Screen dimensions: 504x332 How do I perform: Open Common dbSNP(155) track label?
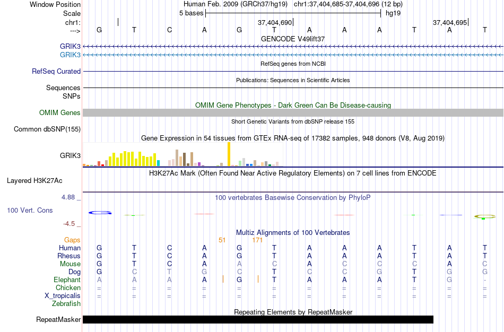(x=47, y=129)
